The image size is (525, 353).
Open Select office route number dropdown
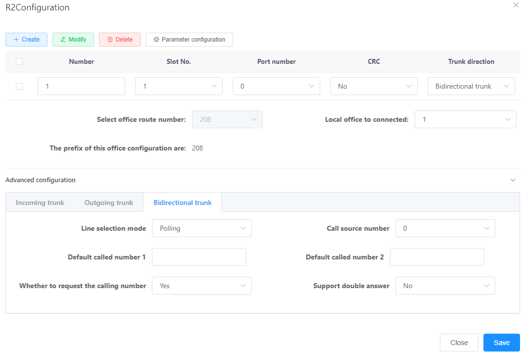[x=227, y=119]
